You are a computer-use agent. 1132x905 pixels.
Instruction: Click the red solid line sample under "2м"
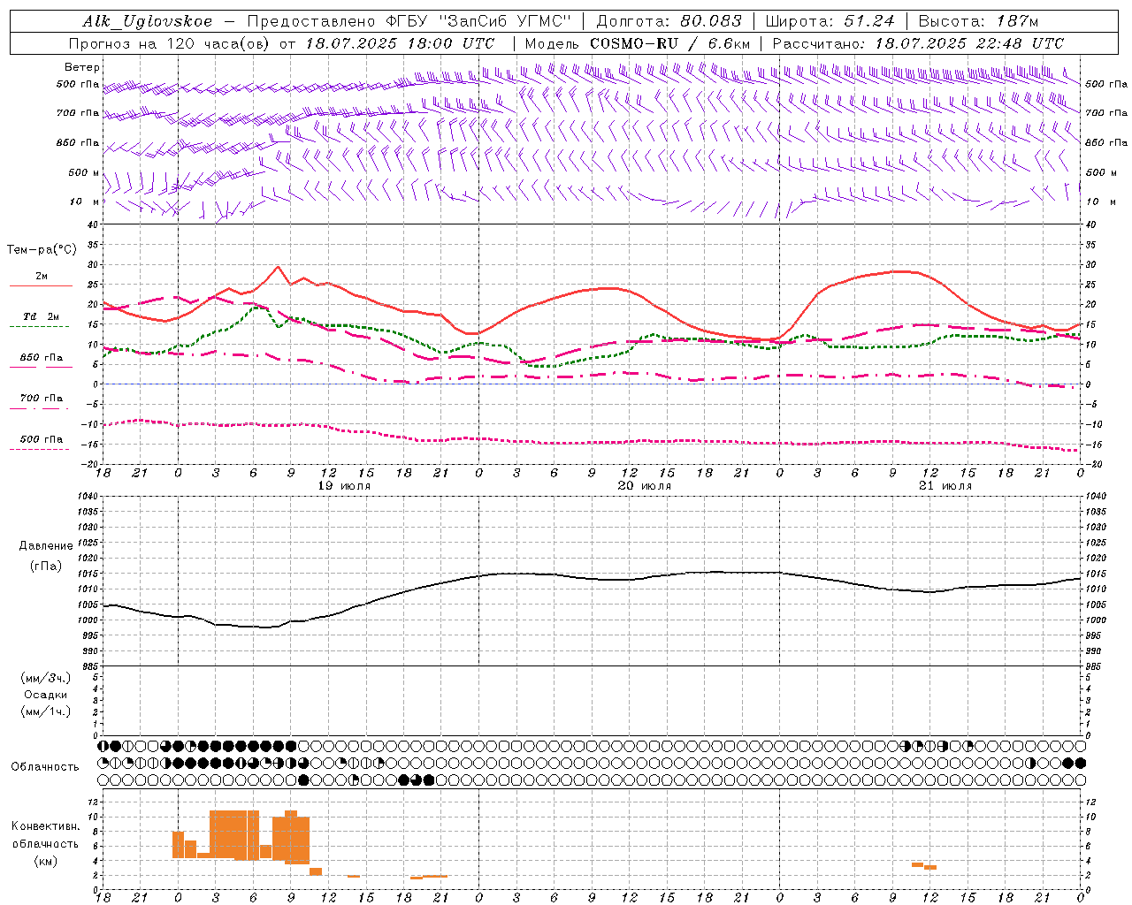(41, 286)
